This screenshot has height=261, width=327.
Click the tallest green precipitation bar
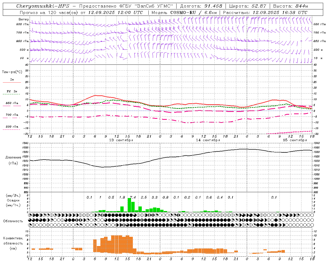(x=129, y=205)
